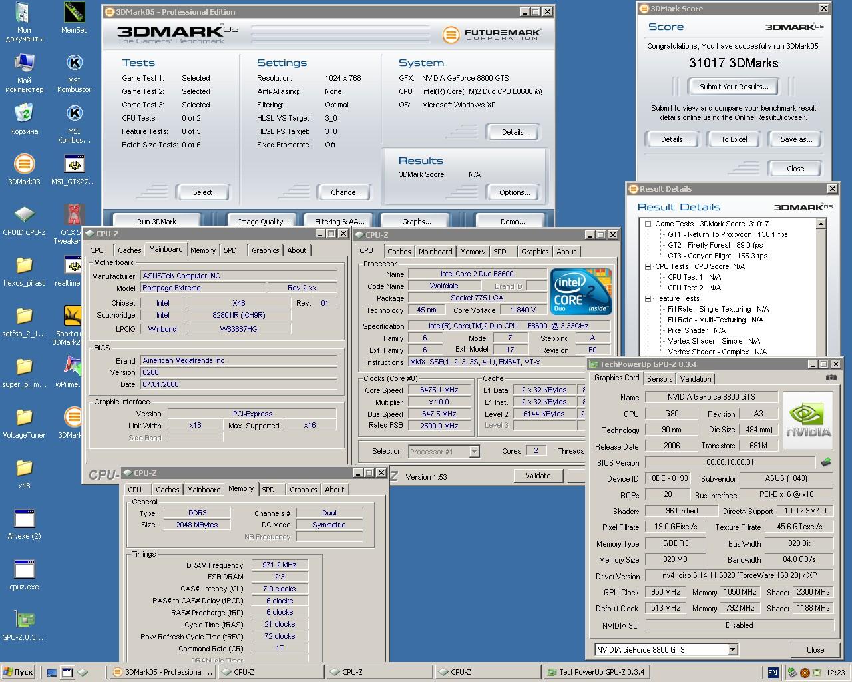Image resolution: width=852 pixels, height=682 pixels.
Task: Click the To Excel button
Action: [734, 139]
